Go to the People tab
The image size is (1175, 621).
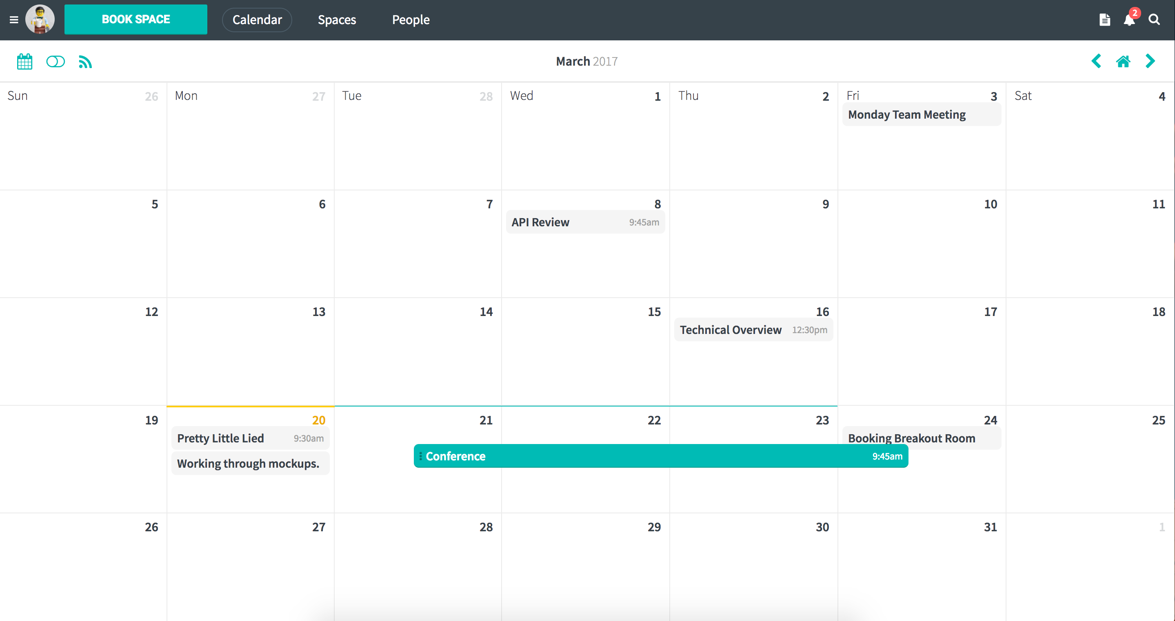pyautogui.click(x=411, y=20)
